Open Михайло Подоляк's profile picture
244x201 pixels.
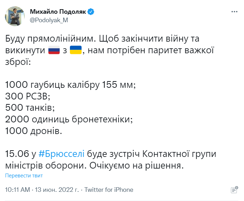click(x=14, y=16)
